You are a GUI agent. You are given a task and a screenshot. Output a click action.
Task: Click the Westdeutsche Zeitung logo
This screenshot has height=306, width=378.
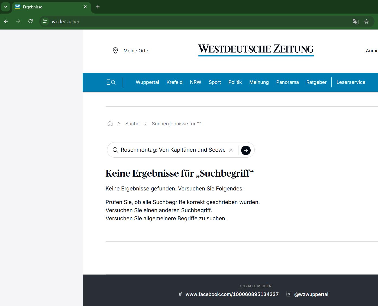coord(256,49)
